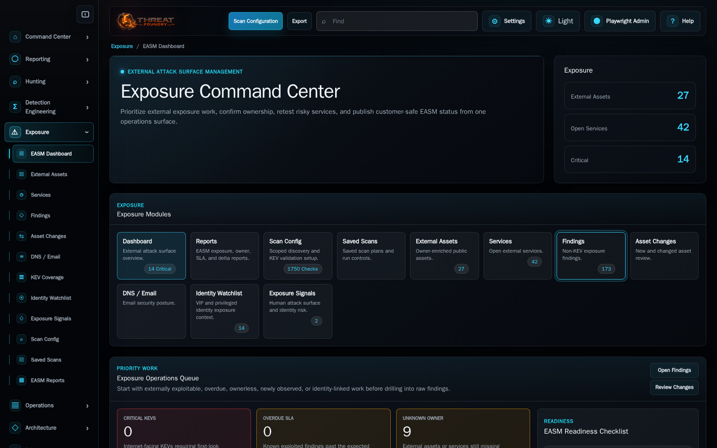Click the EASM Dashboard sidebar icon

pos(22,154)
